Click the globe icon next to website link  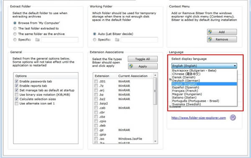click(233, 117)
